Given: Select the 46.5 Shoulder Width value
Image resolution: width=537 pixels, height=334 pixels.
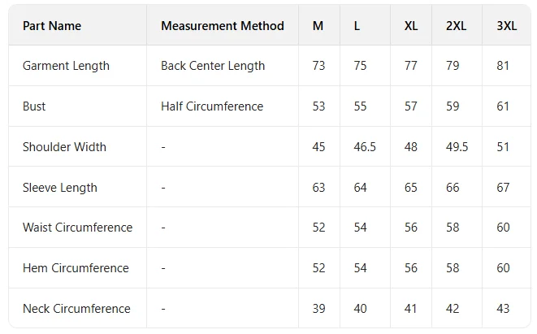Looking at the screenshot, I should [365, 147].
